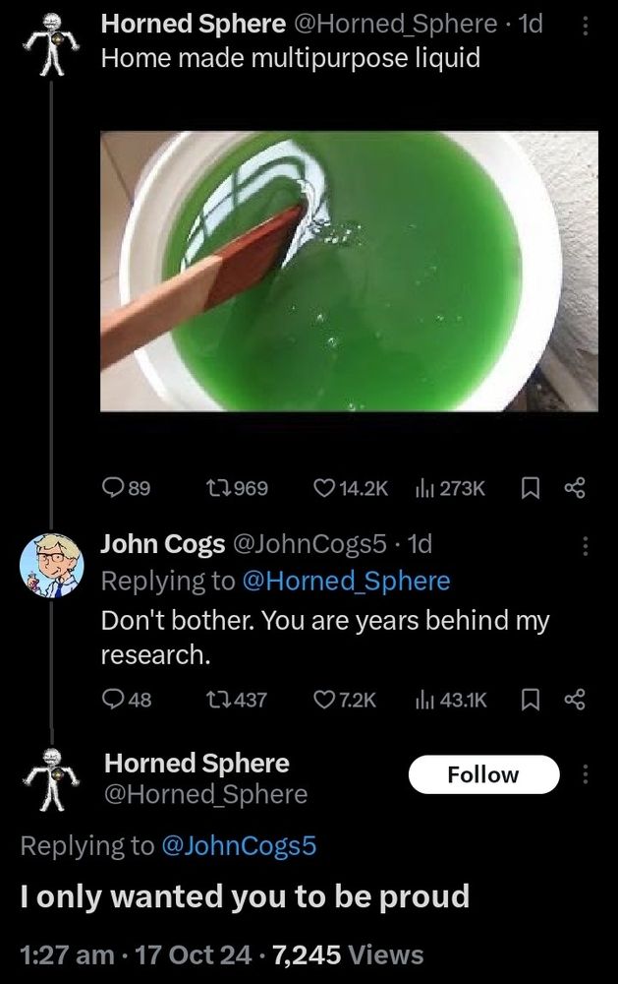Open more options on the original post
Viewport: 618px width, 984px height.
pos(586,27)
